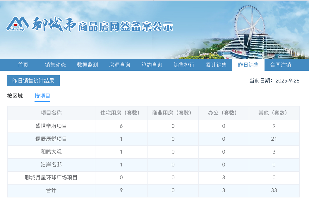The image size is (309, 203).
Task: Switch to the 按区域 tab
Action: (x=14, y=96)
